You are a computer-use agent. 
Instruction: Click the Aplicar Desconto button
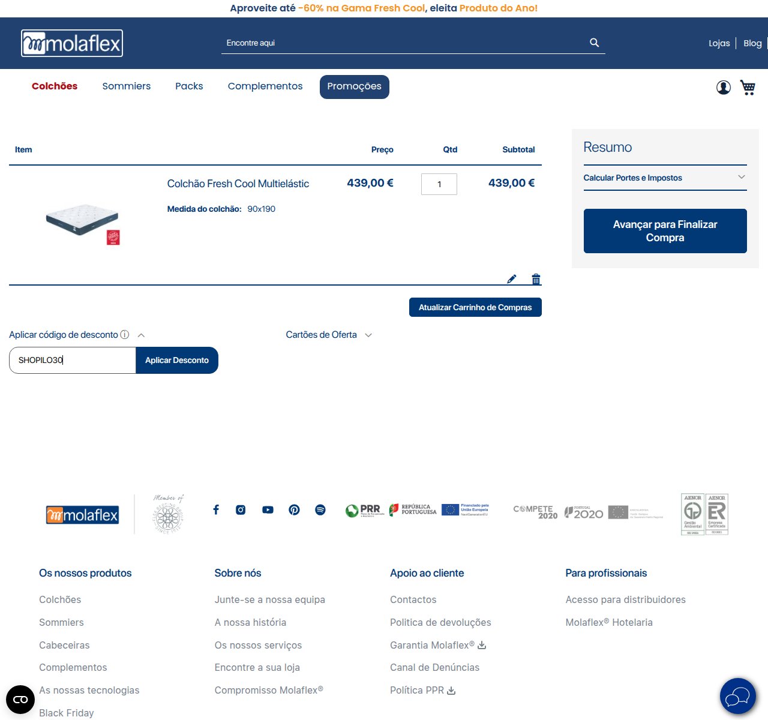[x=177, y=361]
